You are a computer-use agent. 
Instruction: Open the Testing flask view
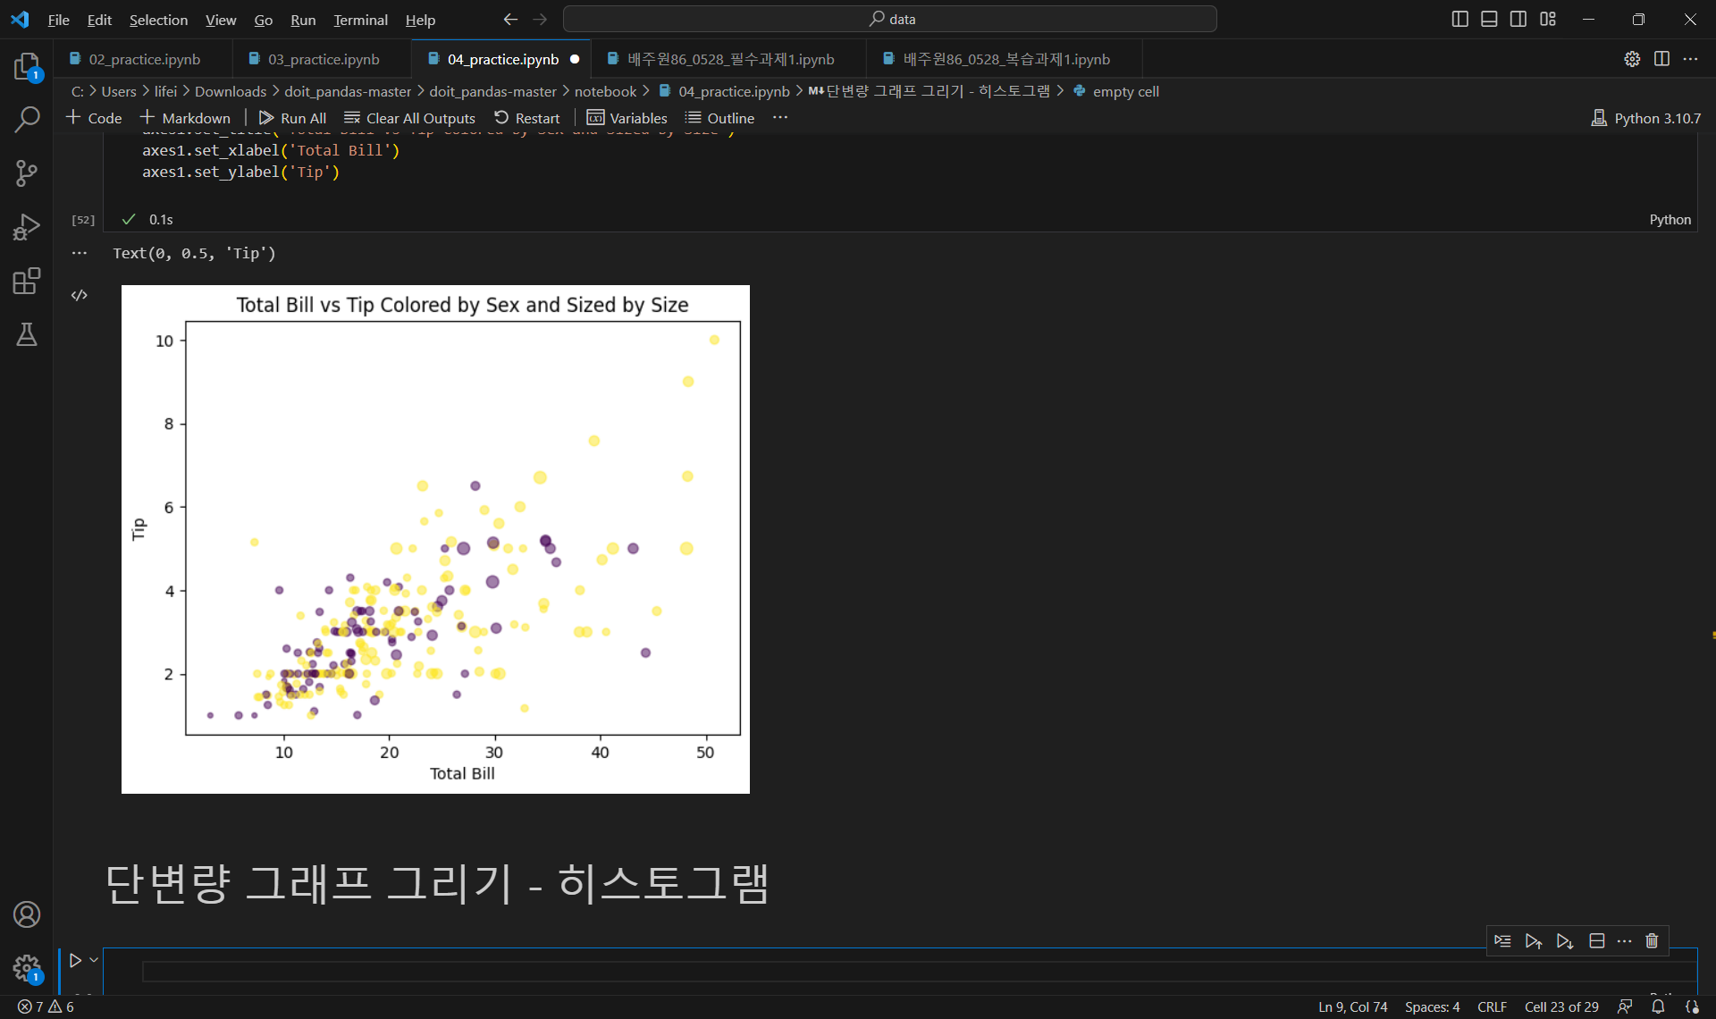pos(27,335)
